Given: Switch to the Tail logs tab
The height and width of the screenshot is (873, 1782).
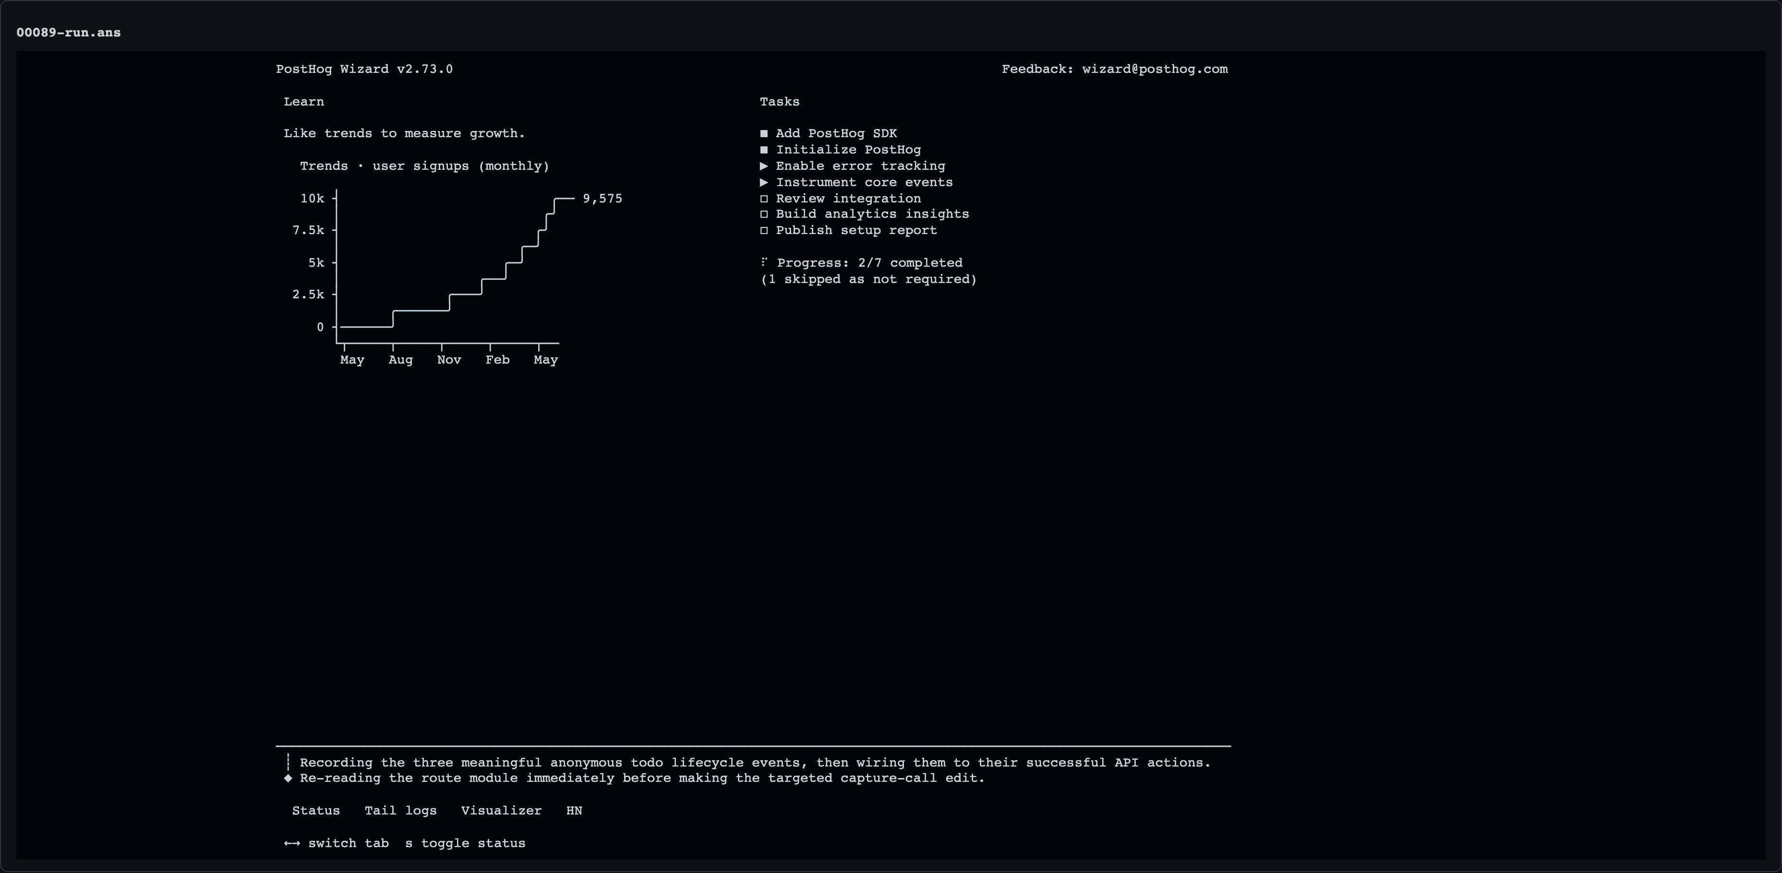Looking at the screenshot, I should click(x=400, y=811).
